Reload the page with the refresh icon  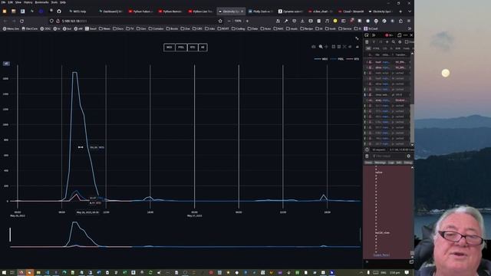click(21, 21)
